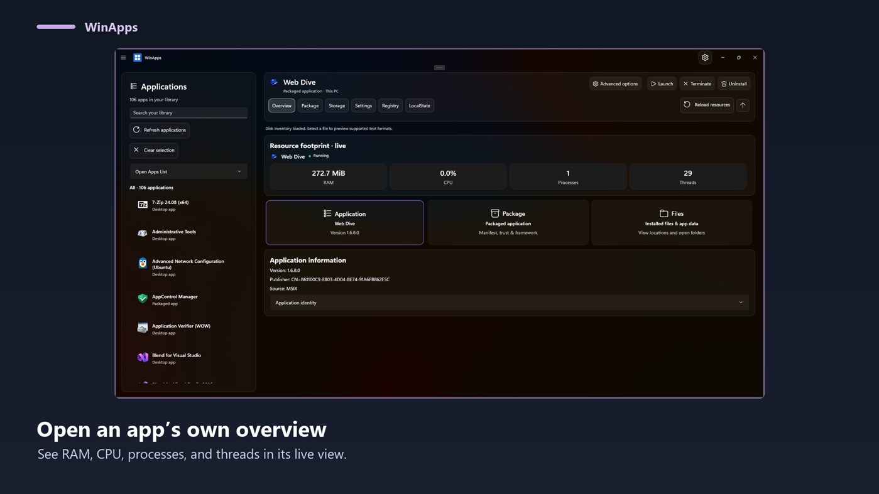Launch the Web Dive app
The width and height of the screenshot is (879, 494).
click(662, 83)
